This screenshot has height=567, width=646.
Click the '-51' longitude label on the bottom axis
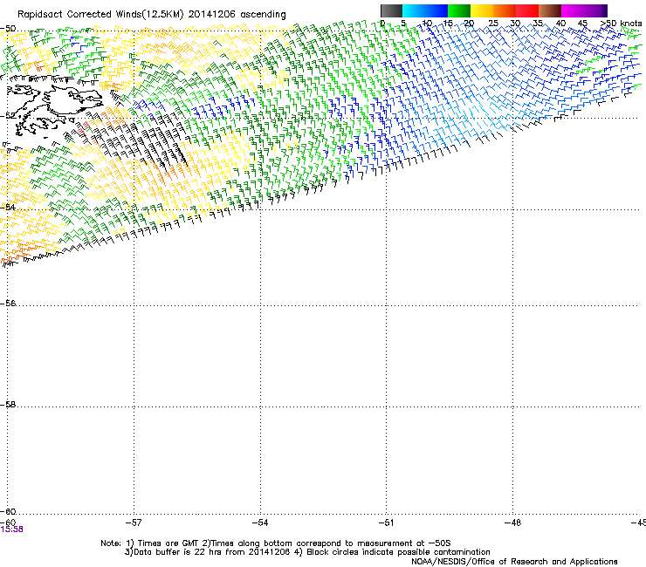pos(386,523)
